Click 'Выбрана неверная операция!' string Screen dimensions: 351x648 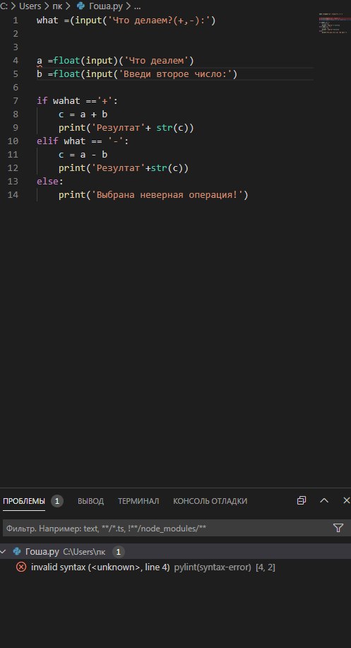tap(167, 194)
